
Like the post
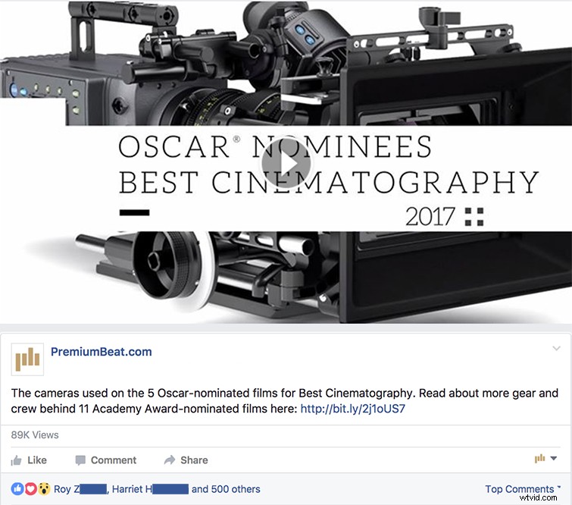click(x=29, y=460)
